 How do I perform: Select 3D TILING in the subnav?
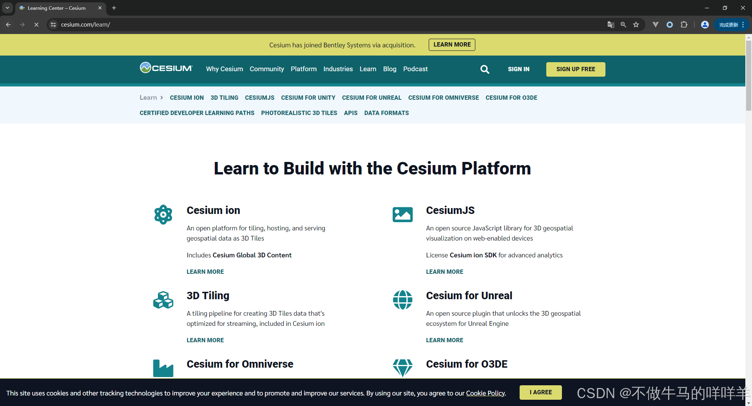(x=225, y=98)
